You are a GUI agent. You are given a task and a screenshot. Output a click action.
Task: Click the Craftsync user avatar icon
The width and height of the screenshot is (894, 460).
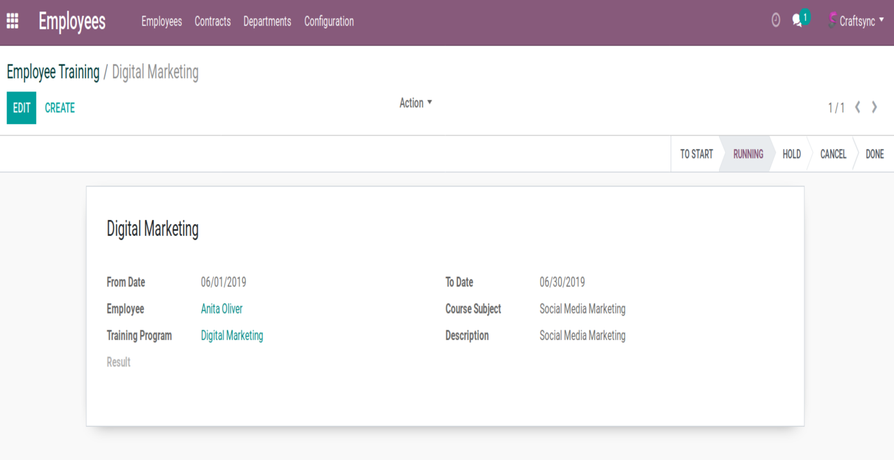[832, 21]
